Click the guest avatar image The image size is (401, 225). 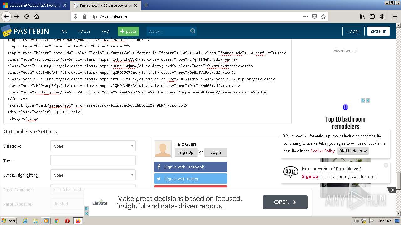tap(163, 149)
